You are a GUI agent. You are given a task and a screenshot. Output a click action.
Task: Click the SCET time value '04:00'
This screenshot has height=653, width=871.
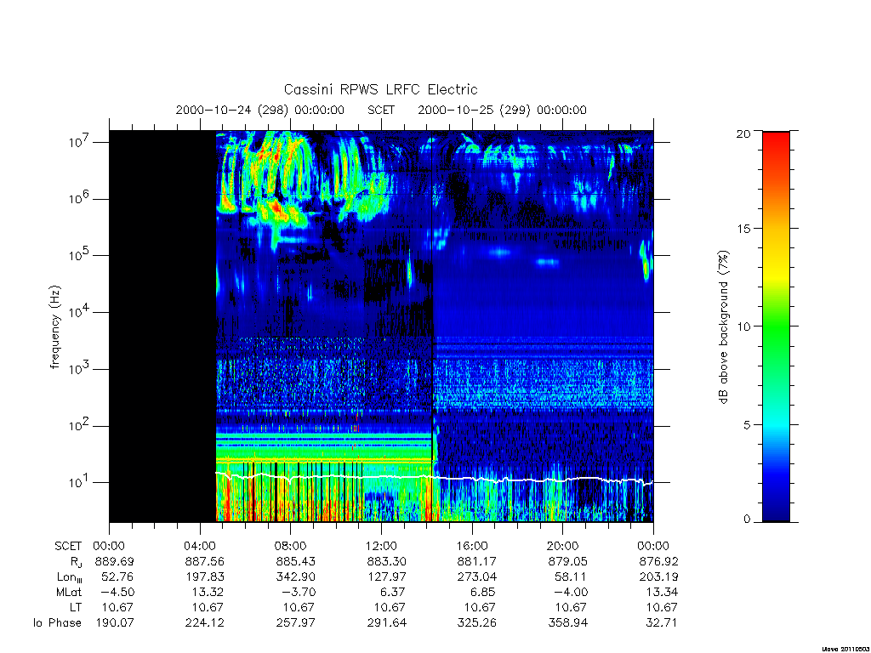tap(200, 546)
